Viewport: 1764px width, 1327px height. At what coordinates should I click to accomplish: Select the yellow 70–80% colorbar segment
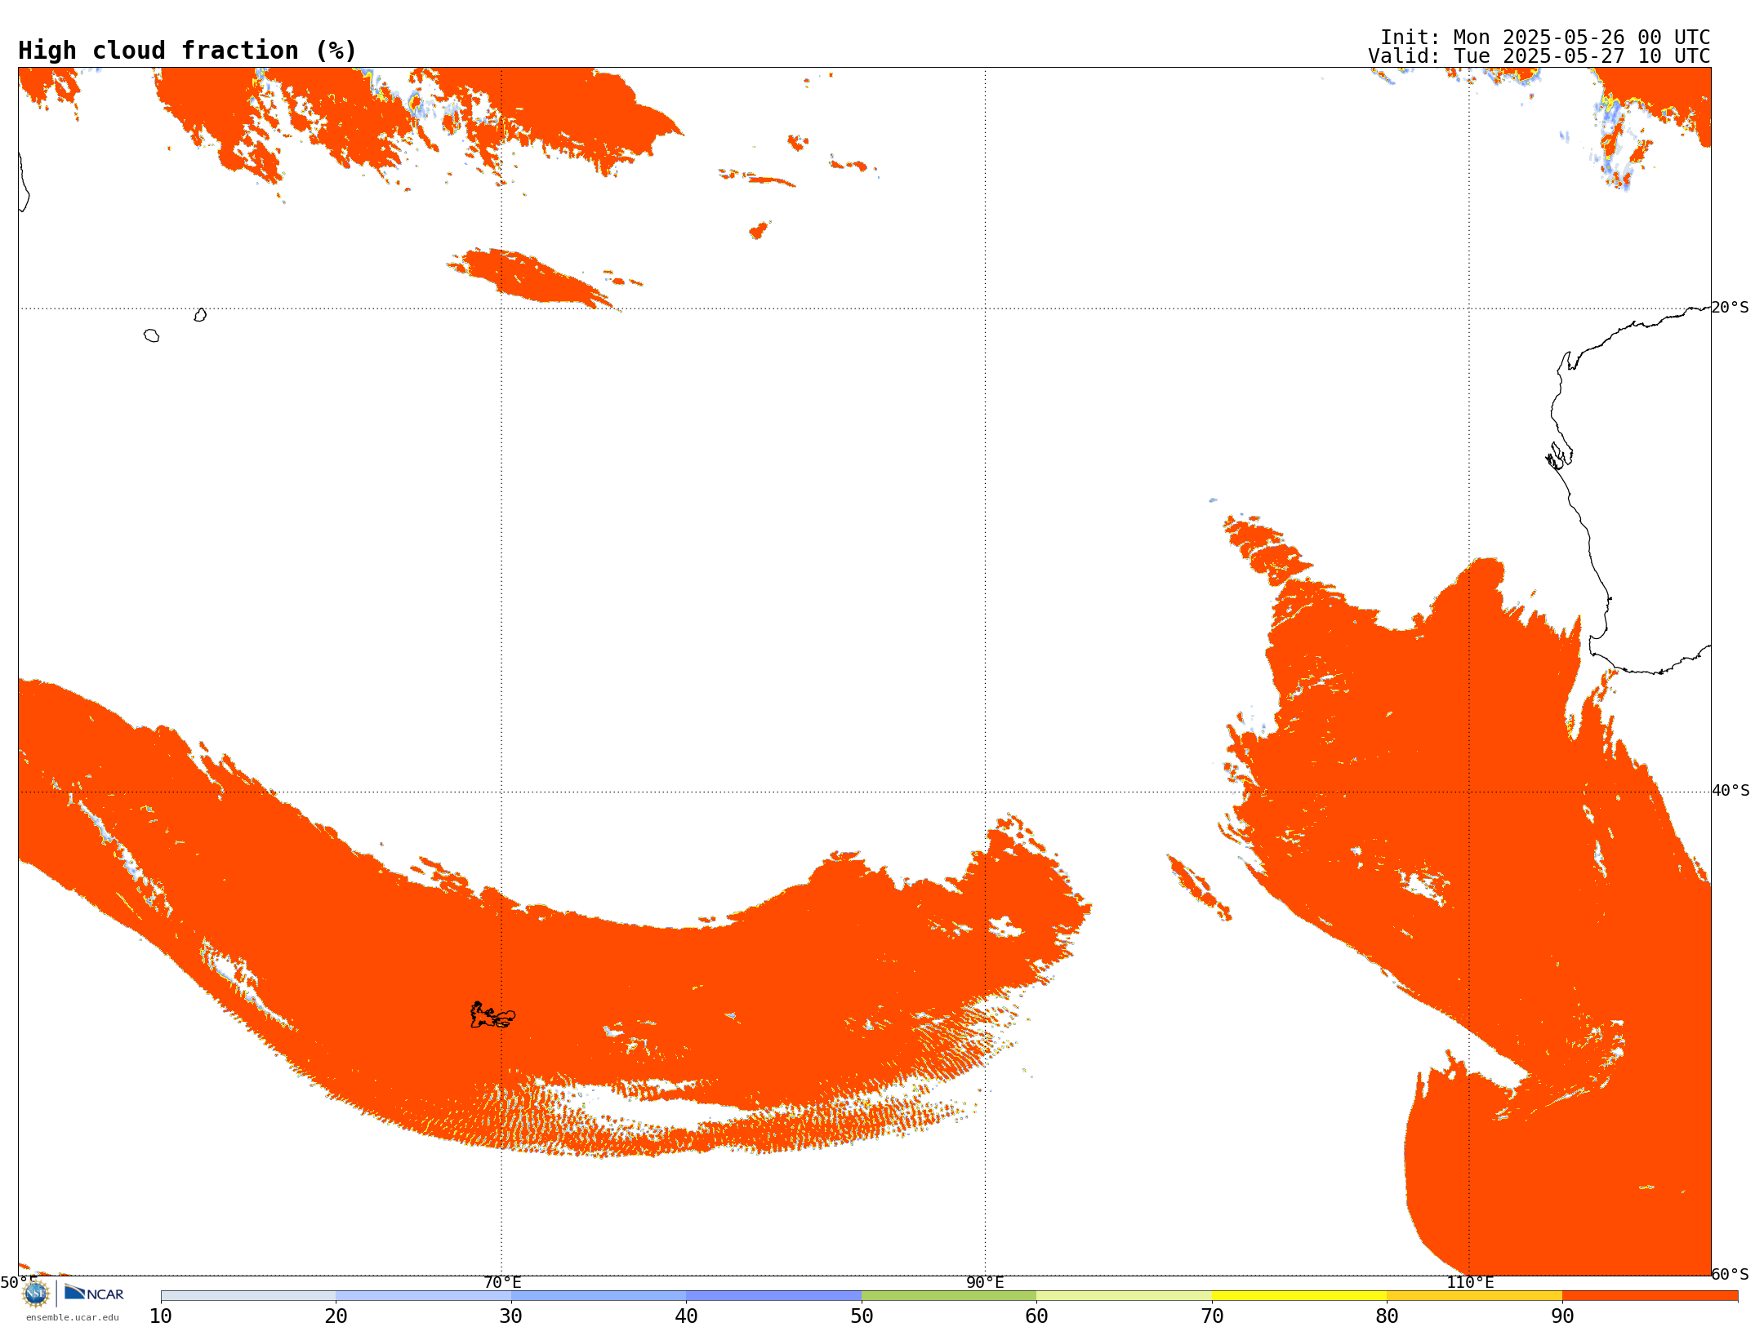[x=1299, y=1296]
